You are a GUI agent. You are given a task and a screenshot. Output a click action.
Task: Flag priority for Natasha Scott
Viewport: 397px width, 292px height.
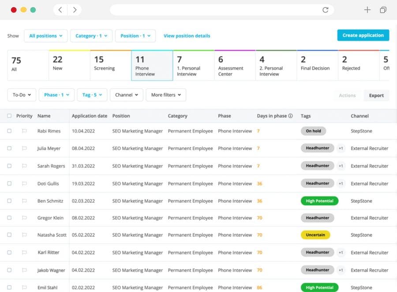(24, 235)
